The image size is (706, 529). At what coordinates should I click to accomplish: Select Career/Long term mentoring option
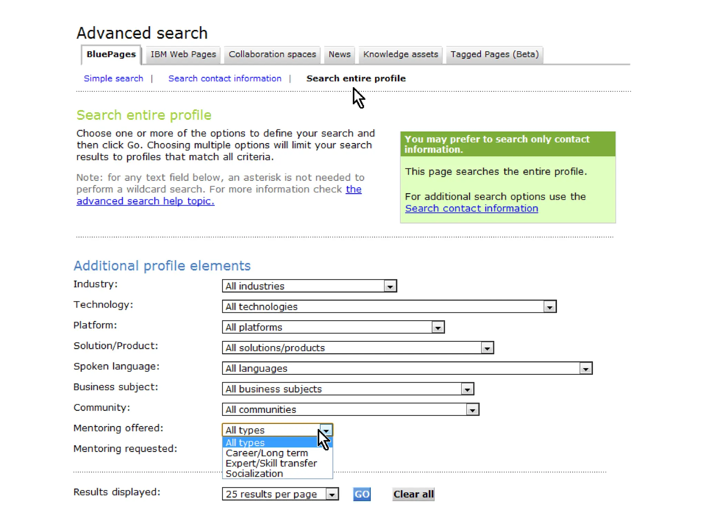(x=266, y=453)
